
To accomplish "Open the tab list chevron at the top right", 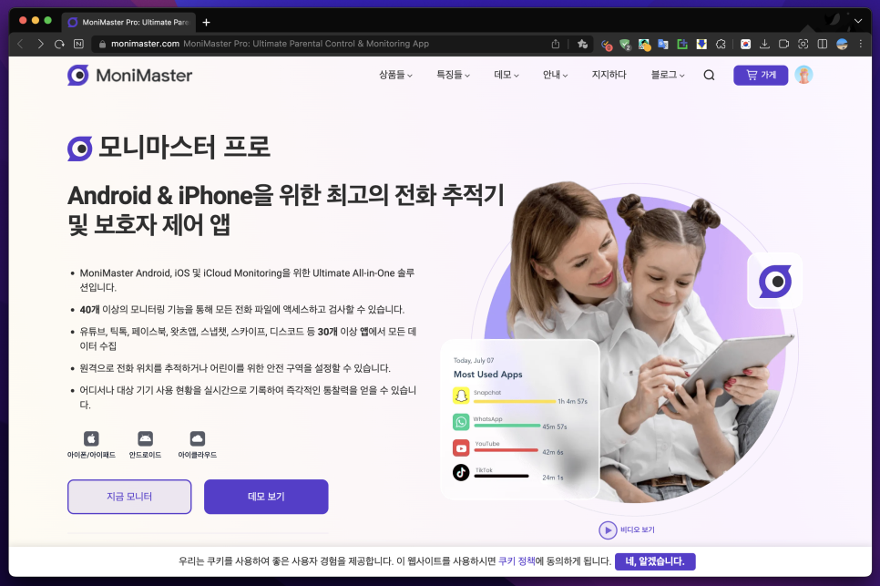I will pyautogui.click(x=858, y=21).
